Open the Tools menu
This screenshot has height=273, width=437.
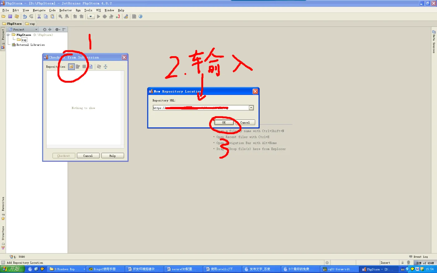tap(88, 10)
